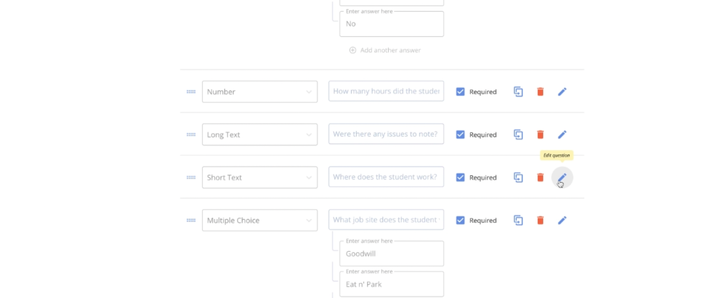706x298 pixels.
Task: Uncheck Required for the Multiple Choice question
Action: pos(460,220)
